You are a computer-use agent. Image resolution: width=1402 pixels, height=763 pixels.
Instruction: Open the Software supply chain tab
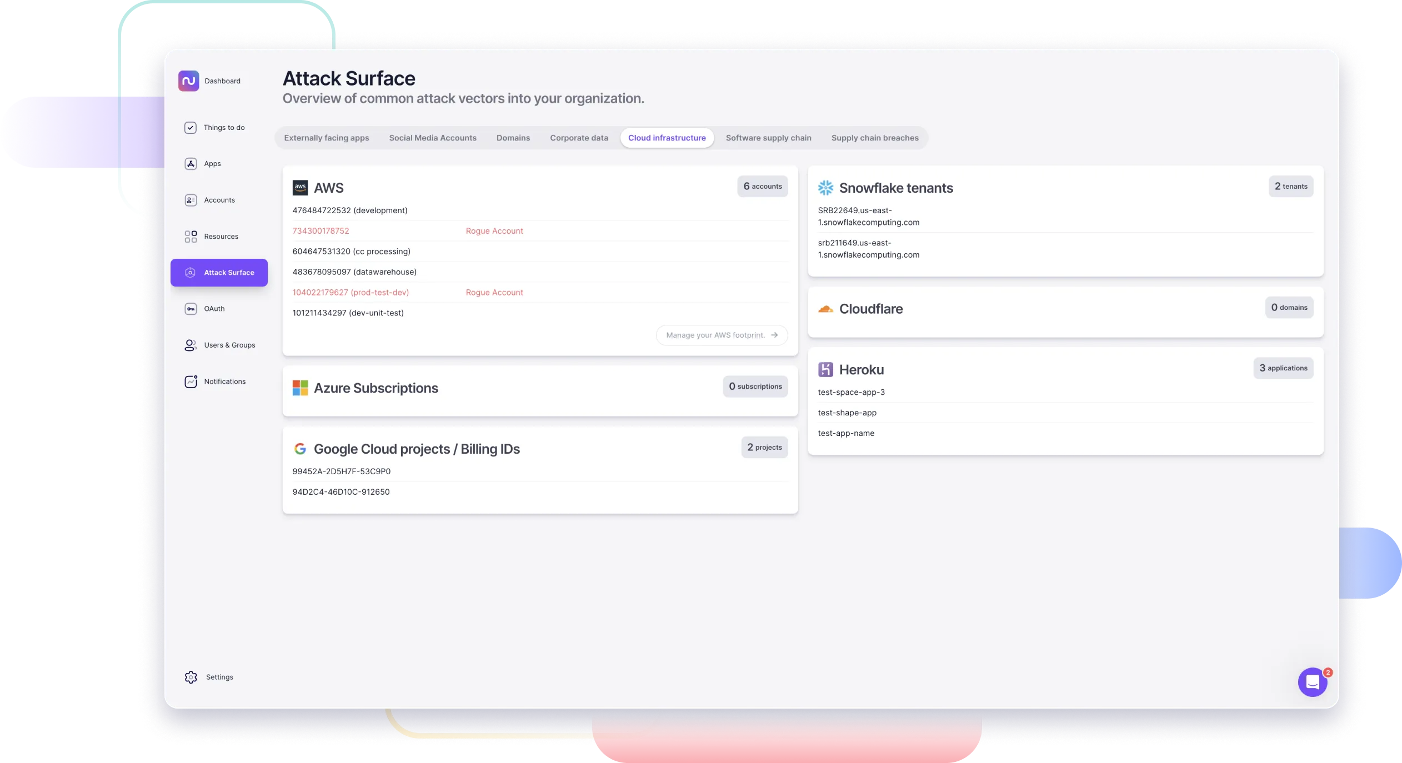point(768,138)
